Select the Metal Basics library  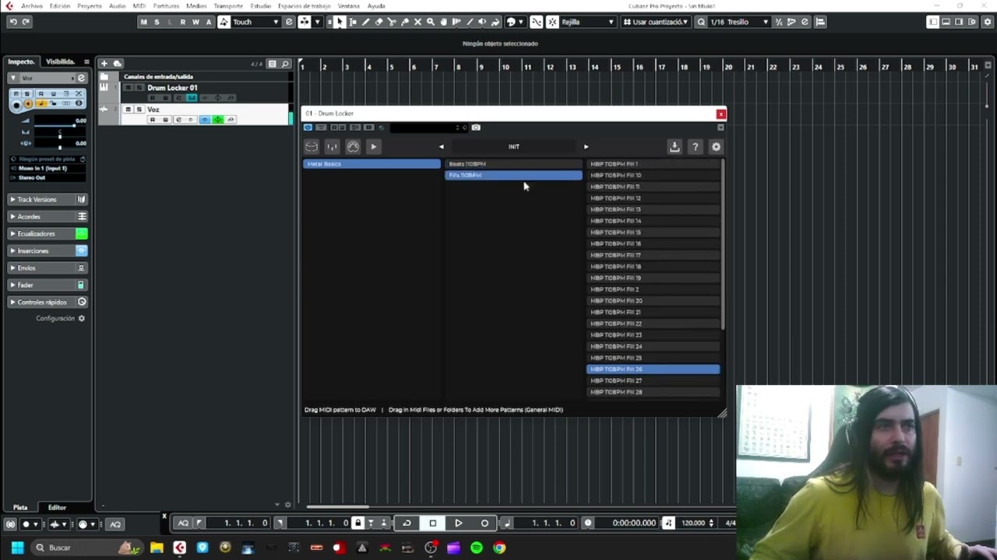click(x=372, y=164)
